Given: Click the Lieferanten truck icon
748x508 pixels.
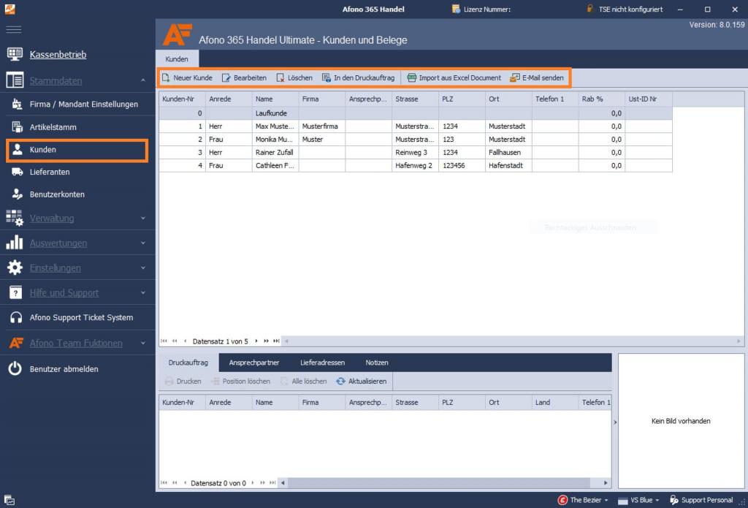Looking at the screenshot, I should click(18, 172).
